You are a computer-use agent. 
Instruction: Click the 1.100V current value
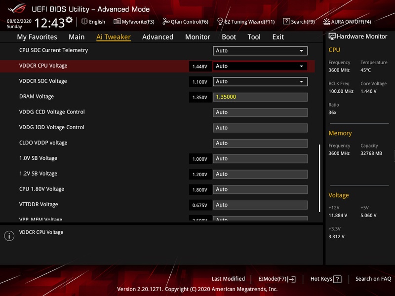200,82
